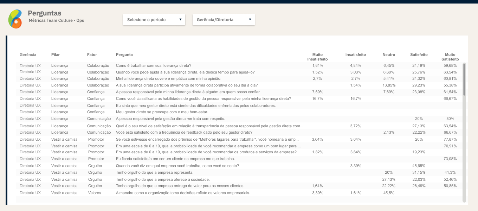Click the Pergunta column header

124,55
